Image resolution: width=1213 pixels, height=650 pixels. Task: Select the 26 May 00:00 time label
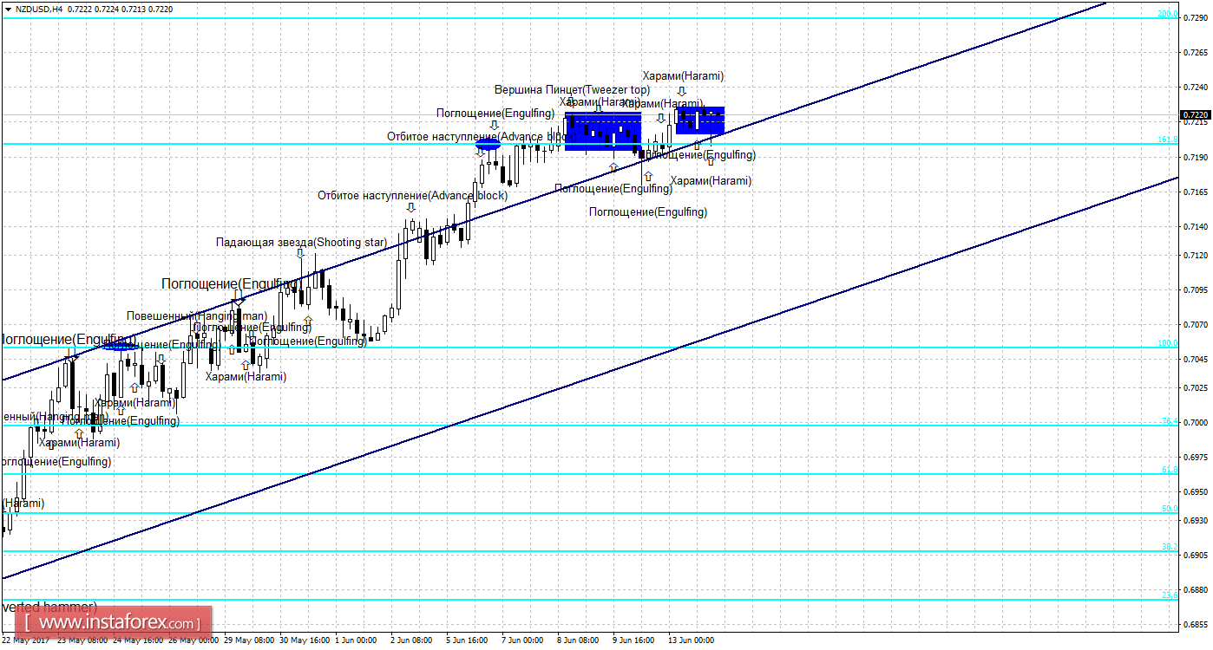click(194, 640)
